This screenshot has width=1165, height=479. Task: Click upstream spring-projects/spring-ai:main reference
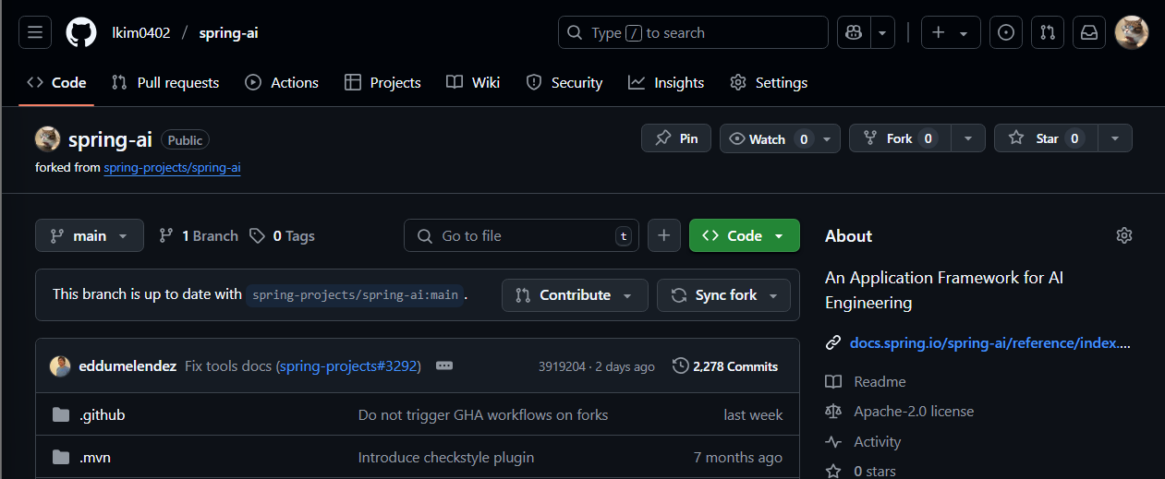tap(355, 295)
